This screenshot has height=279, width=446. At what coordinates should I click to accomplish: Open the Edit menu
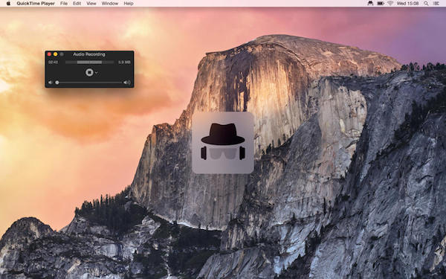pos(77,4)
